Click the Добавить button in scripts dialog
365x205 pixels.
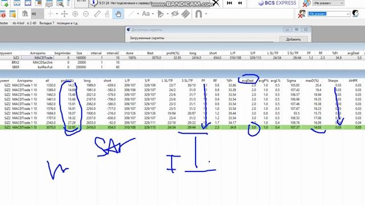click(x=293, y=39)
